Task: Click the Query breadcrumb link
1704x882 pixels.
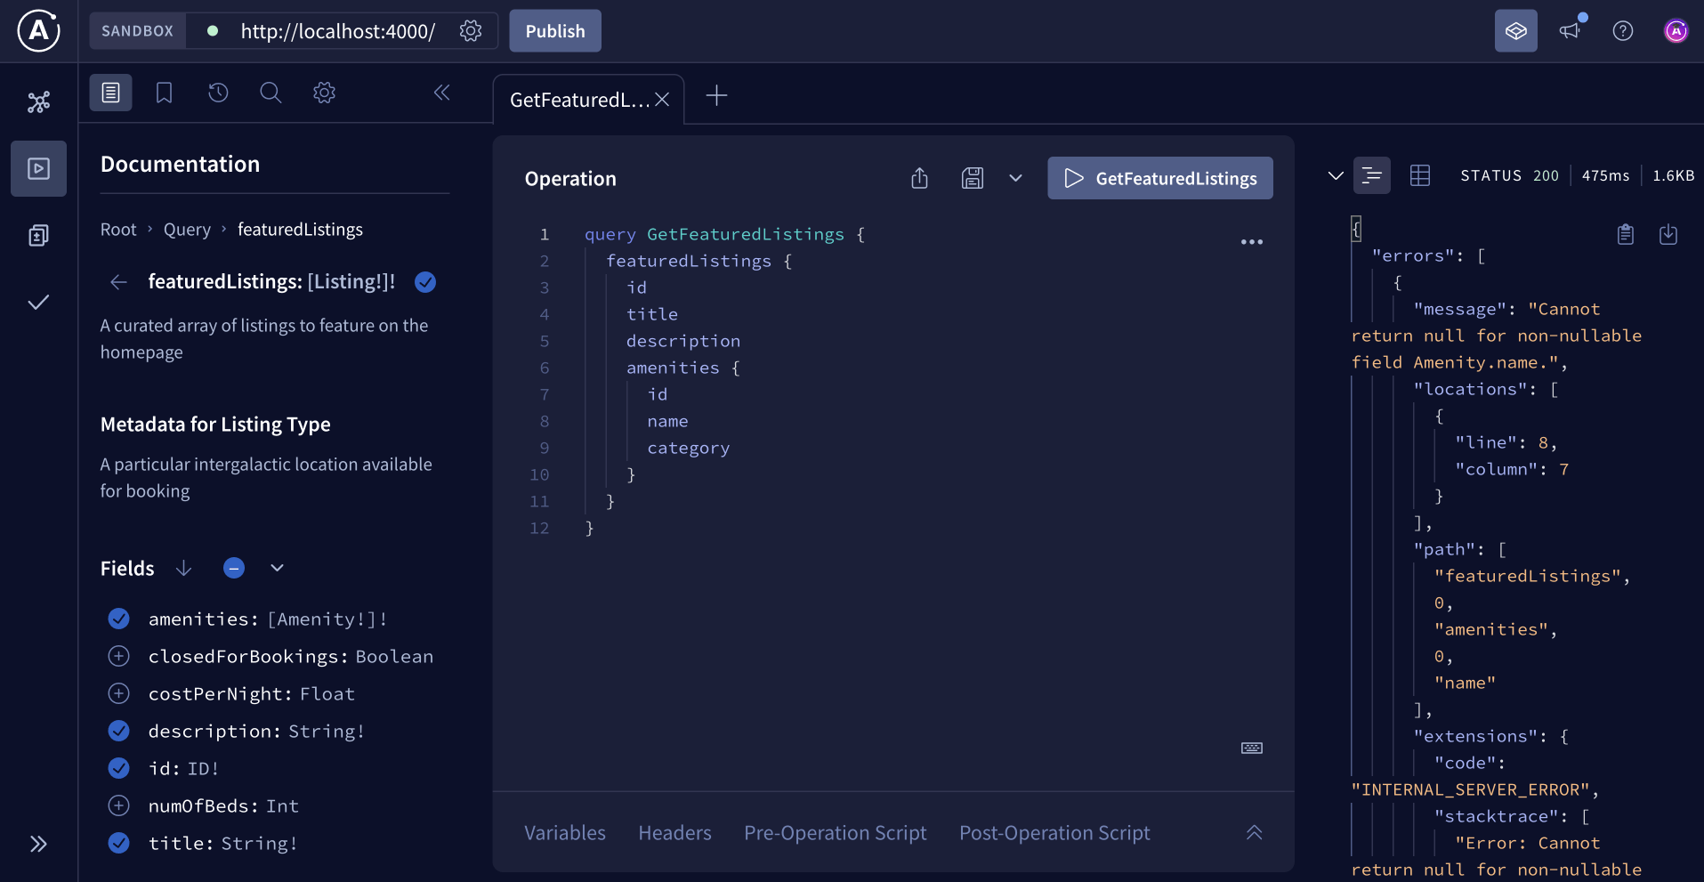Action: coord(187,230)
